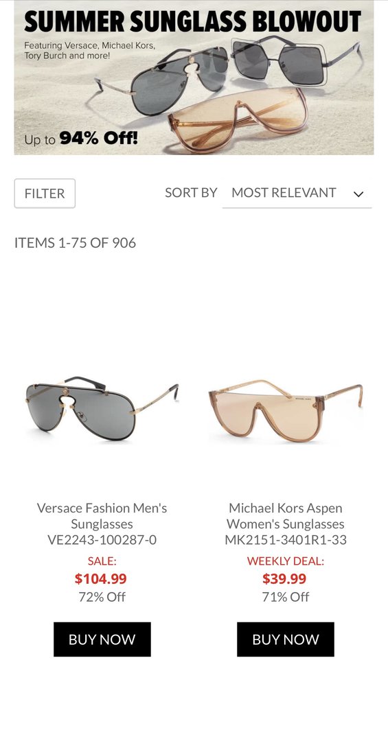This screenshot has width=388, height=741.
Task: Click the chevron arrow beside MOST RELEVANT
Action: click(358, 193)
